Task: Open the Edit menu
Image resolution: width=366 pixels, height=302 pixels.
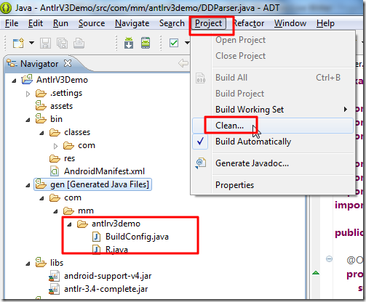Action: pos(36,23)
